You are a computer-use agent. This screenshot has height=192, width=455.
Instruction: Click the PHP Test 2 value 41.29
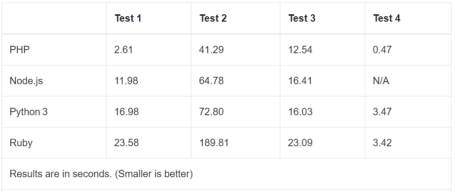[211, 50]
